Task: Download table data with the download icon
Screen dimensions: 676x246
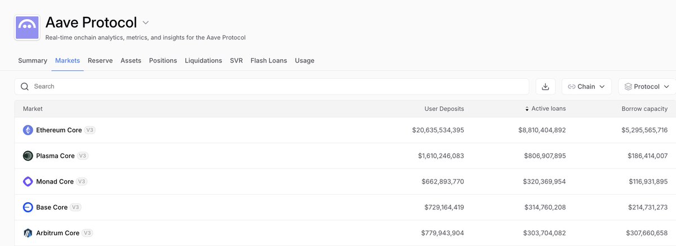Action: (545, 87)
